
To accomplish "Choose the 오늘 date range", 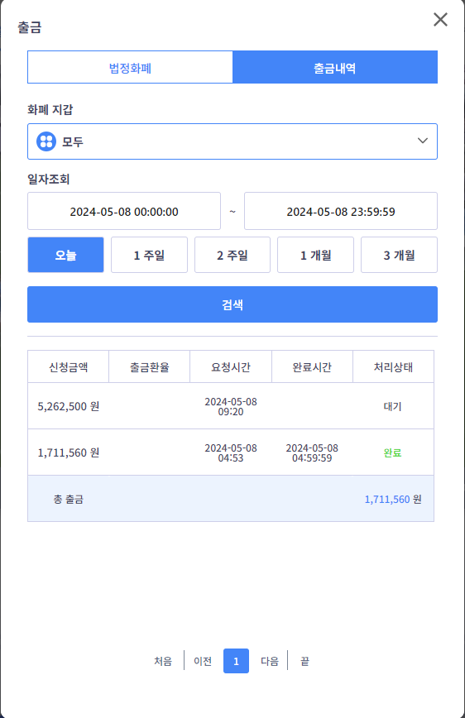I will click(x=65, y=255).
